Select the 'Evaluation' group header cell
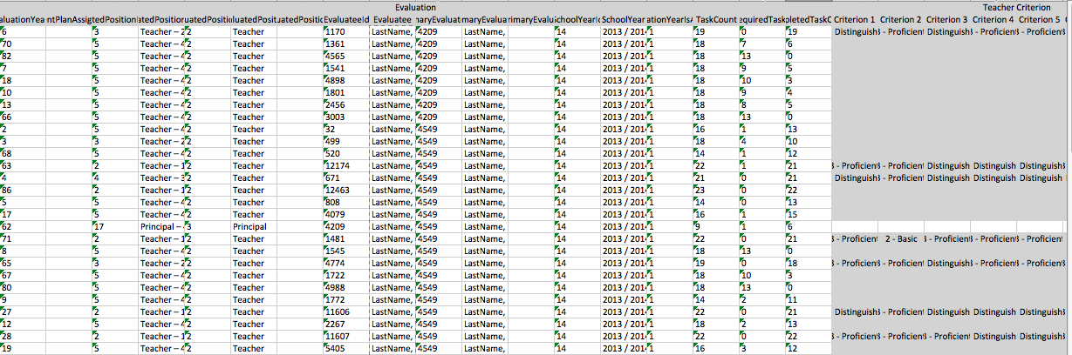The height and width of the screenshot is (355, 1072). point(415,7)
